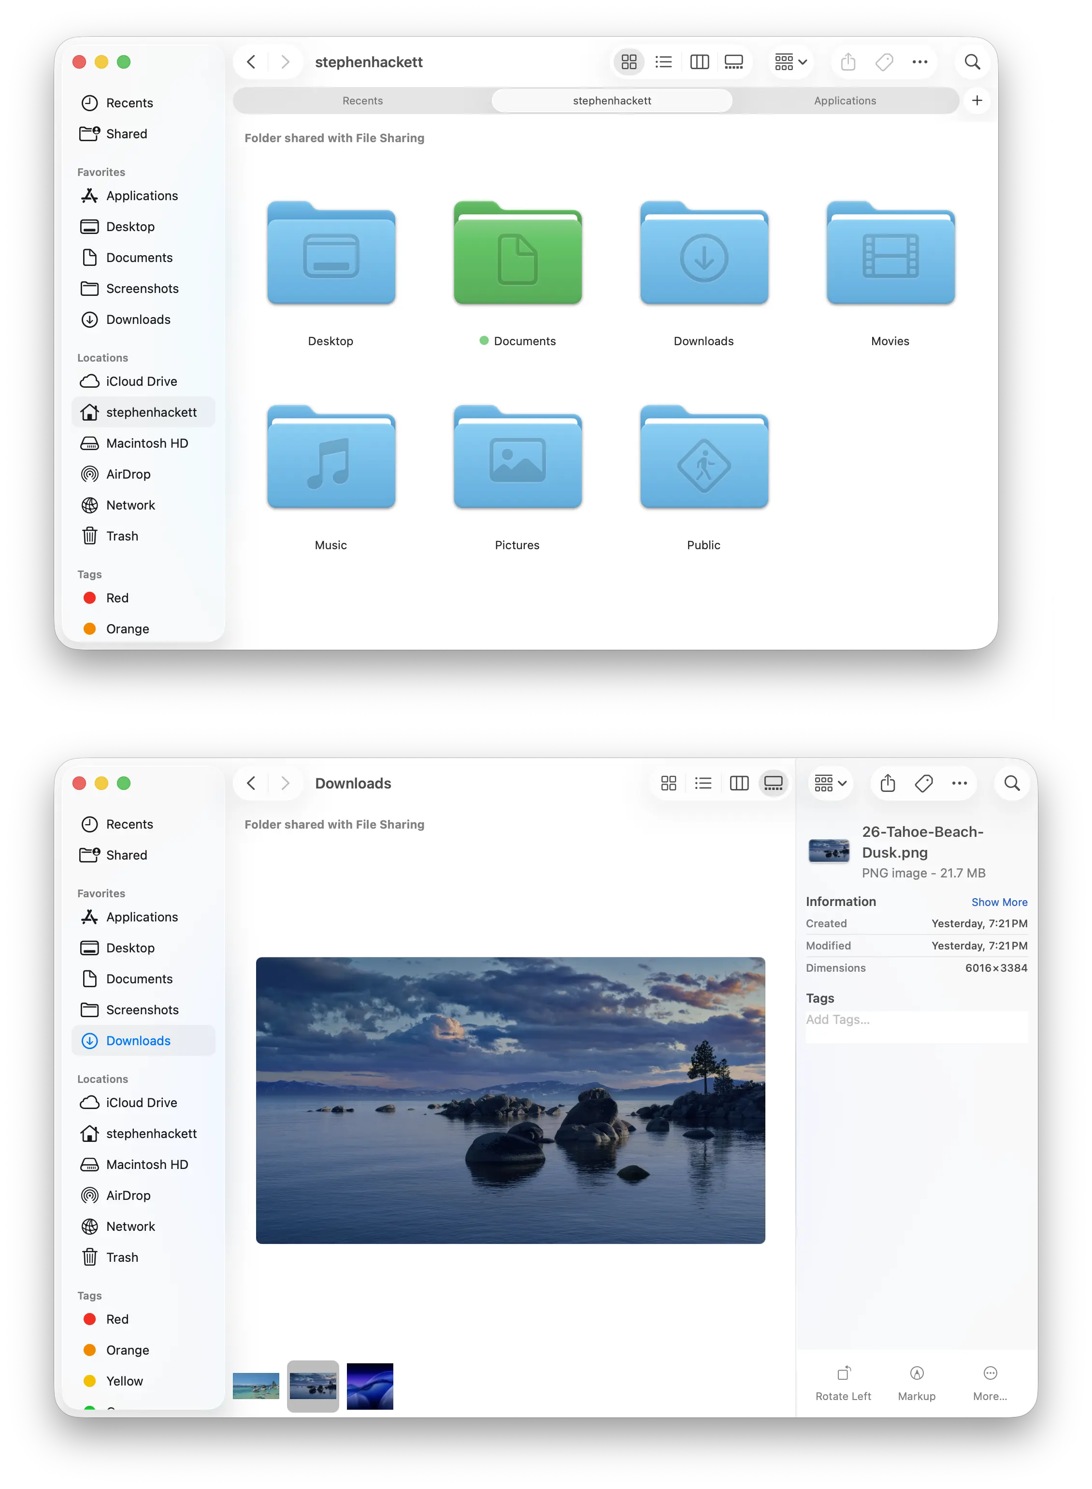Choose Yellow tag in Downloads window sidebar
1092x1489 pixels.
[144, 1381]
